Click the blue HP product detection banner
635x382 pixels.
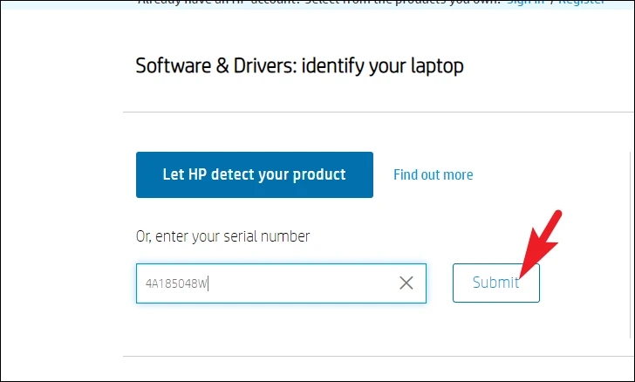coord(255,174)
